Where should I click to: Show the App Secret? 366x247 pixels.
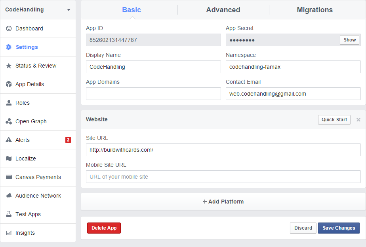[x=349, y=40]
